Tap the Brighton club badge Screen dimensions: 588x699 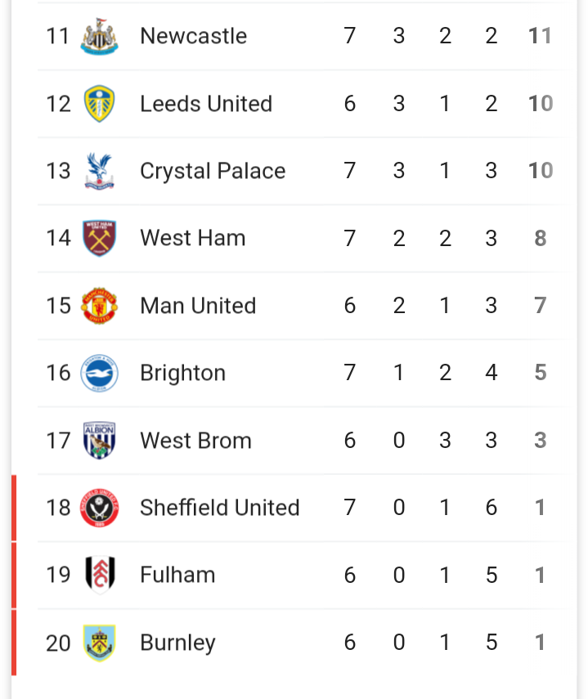coord(100,374)
